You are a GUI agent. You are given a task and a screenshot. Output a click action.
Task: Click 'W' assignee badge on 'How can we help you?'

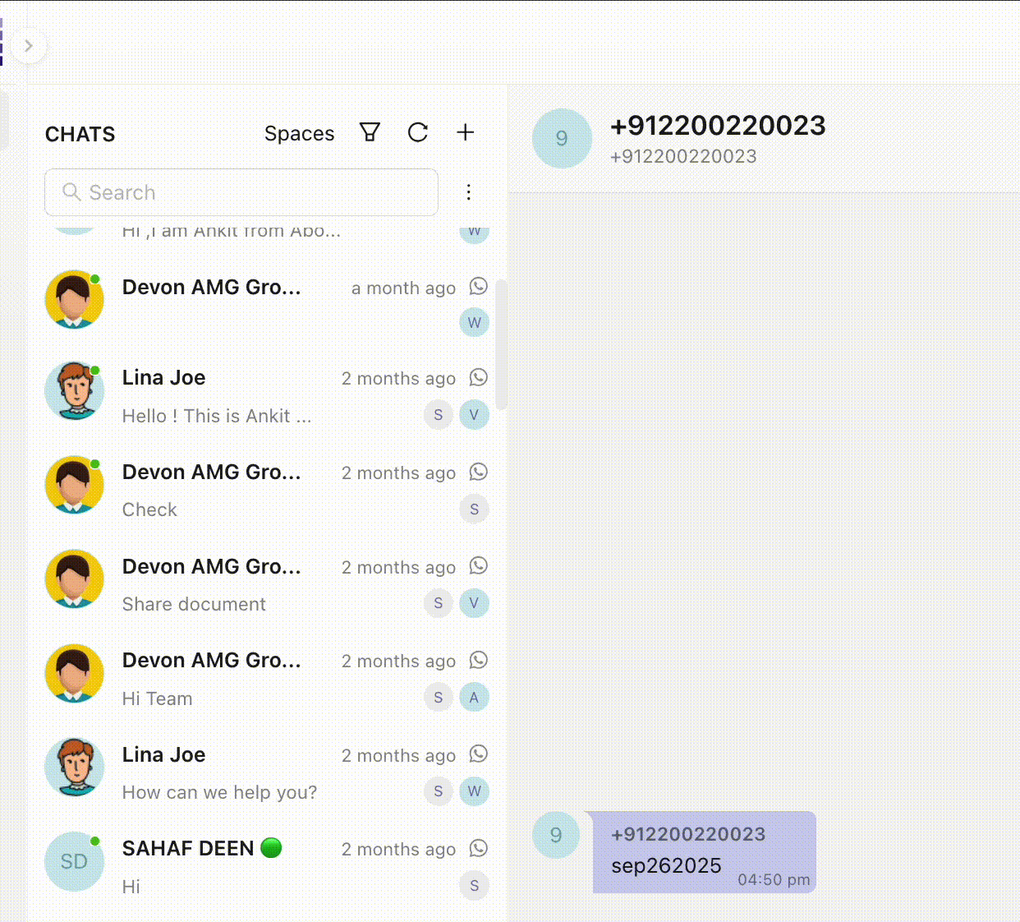pos(474,791)
